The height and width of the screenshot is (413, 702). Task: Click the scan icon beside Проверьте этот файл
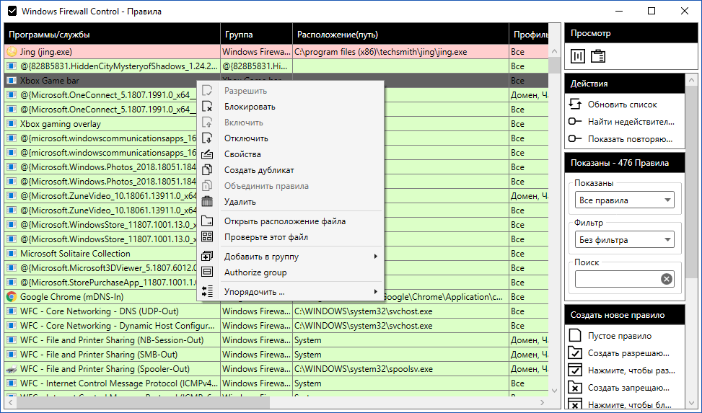(x=207, y=236)
